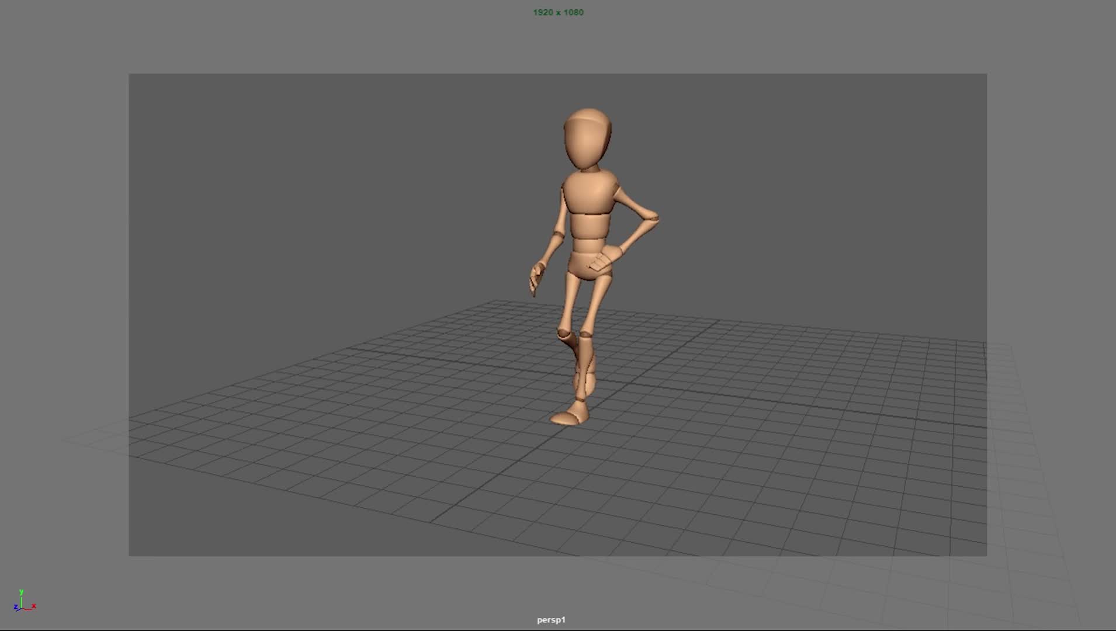Select the mannequin's middle abdomen segment
This screenshot has width=1116, height=631.
coord(589,226)
